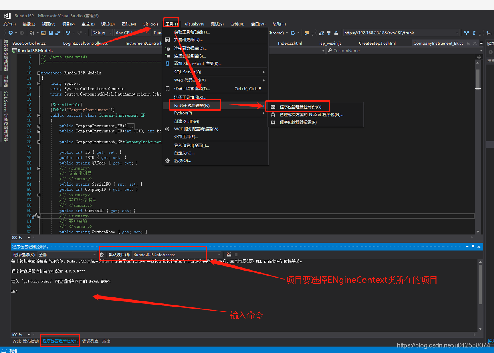Image resolution: width=494 pixels, height=353 pixels.
Task: Collapse the namespace Runda.ISP.Models block
Action: pyautogui.click(x=38, y=73)
